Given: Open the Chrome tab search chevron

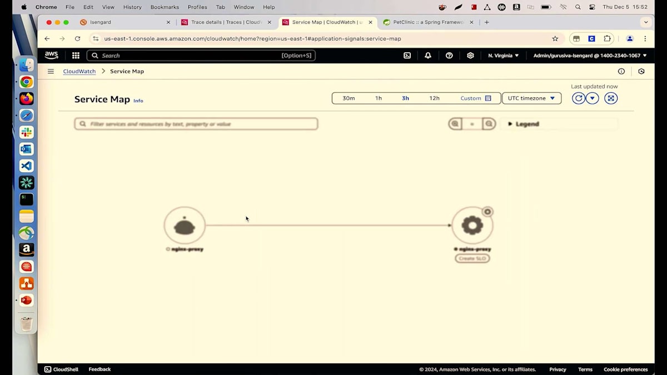Looking at the screenshot, I should 645,22.
